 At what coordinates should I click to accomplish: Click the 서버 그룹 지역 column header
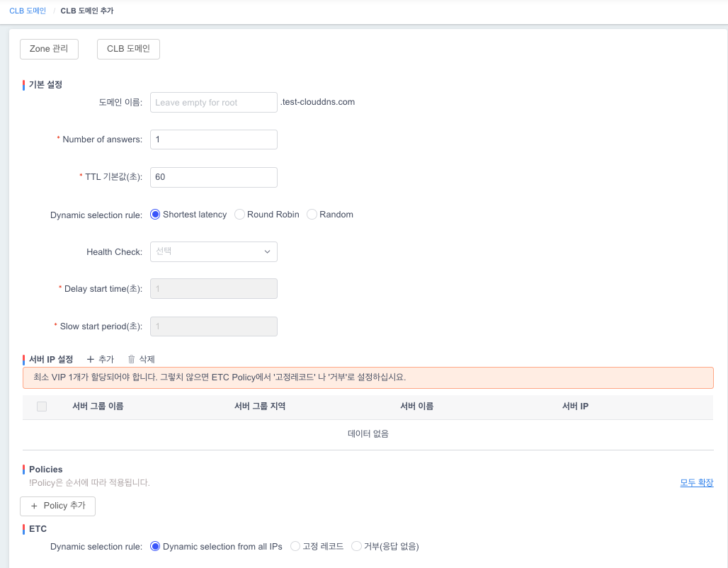click(x=260, y=407)
